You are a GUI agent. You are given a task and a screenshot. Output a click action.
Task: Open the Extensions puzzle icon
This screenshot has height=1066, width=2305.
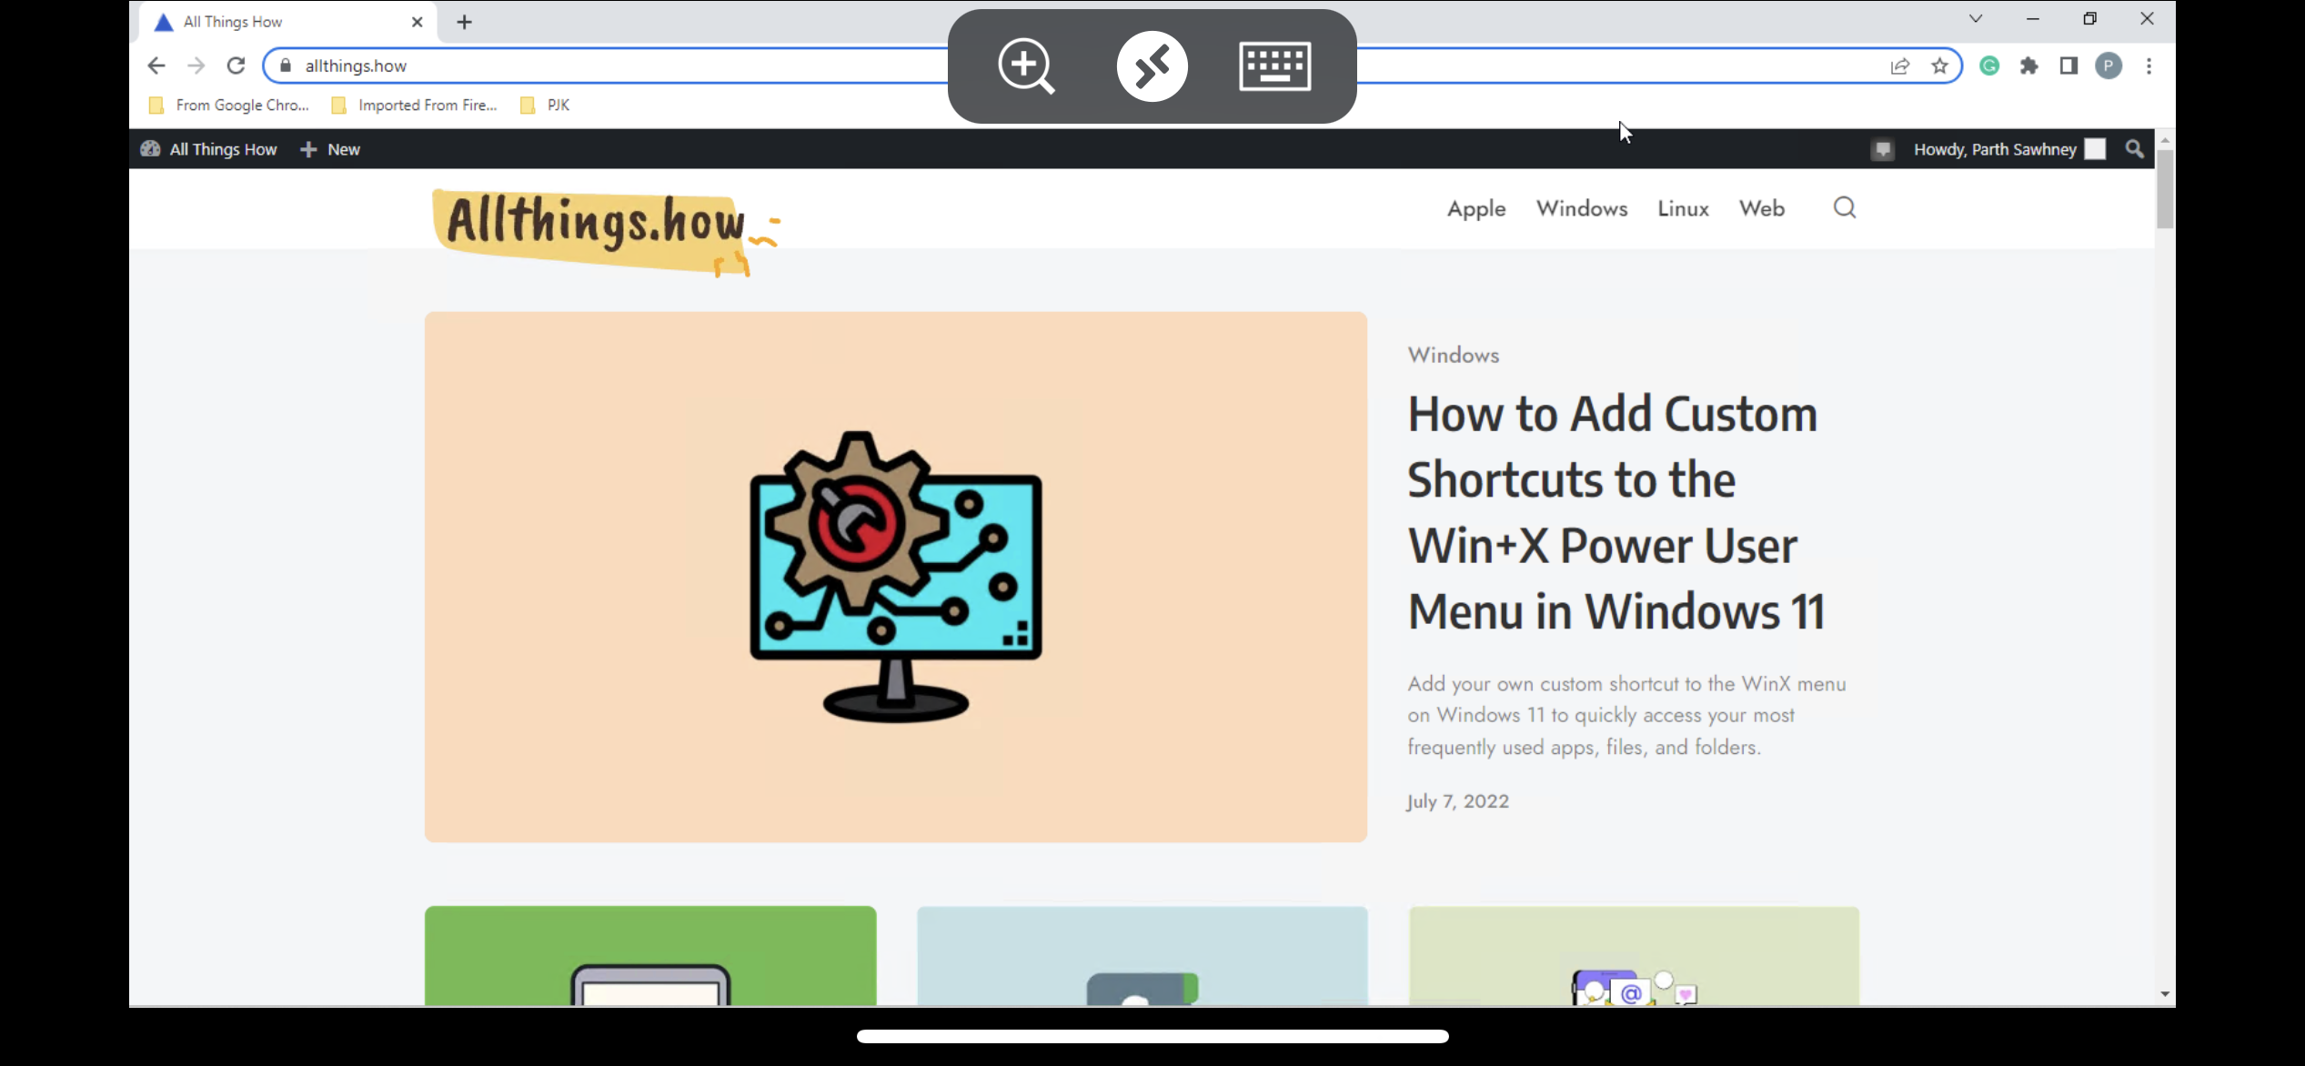(2029, 65)
